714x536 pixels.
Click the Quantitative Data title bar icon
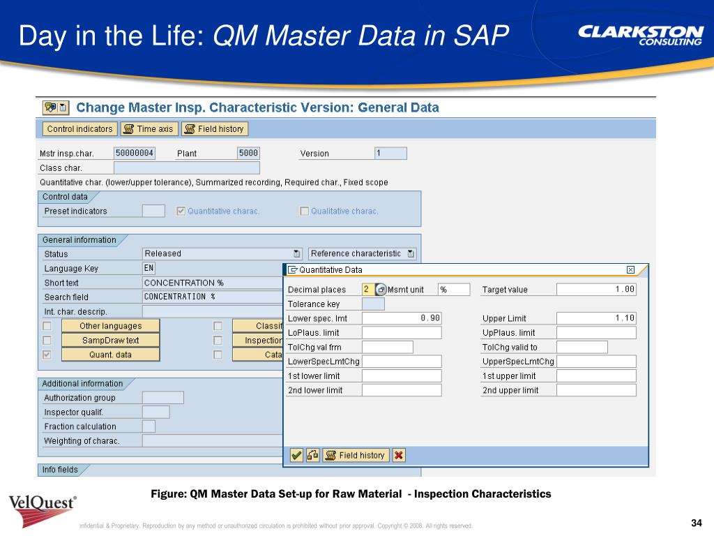click(x=293, y=270)
